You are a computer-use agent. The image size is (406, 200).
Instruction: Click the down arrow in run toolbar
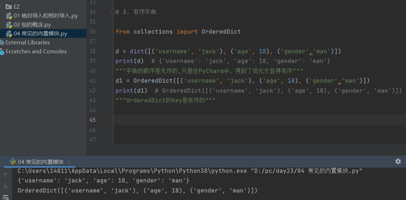pyautogui.click(x=5, y=186)
